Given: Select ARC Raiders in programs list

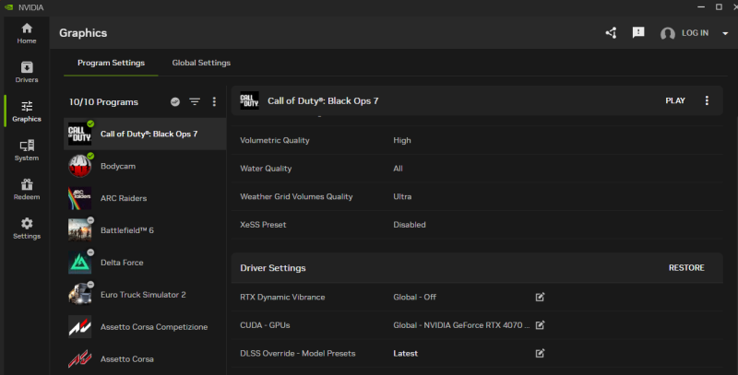Looking at the screenshot, I should 124,198.
